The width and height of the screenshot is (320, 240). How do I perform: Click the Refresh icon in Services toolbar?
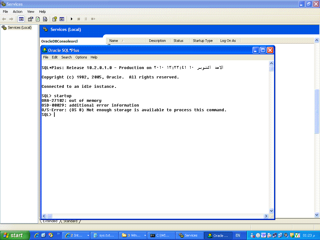click(38, 19)
